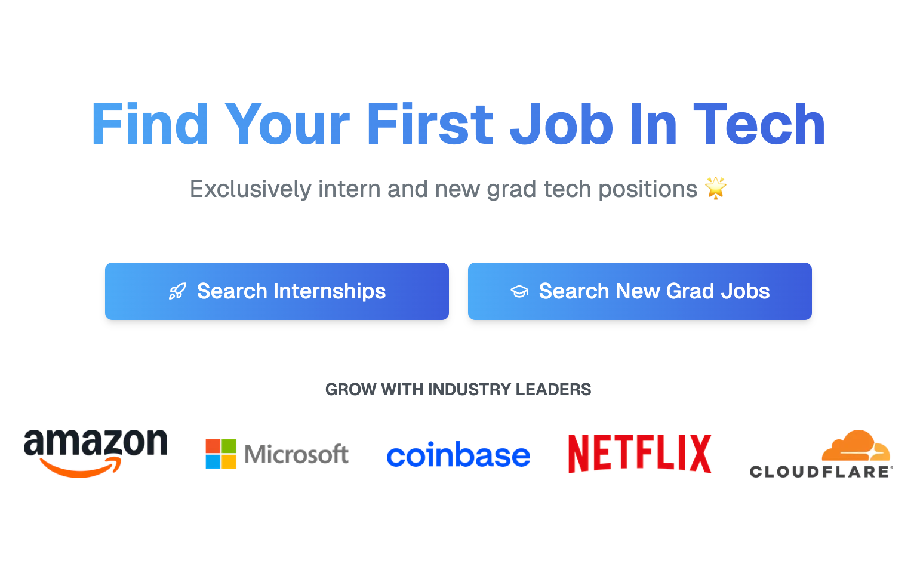Click the Microsoft four-color squares icon
Viewport: 917px width, 573px height.
tap(221, 454)
